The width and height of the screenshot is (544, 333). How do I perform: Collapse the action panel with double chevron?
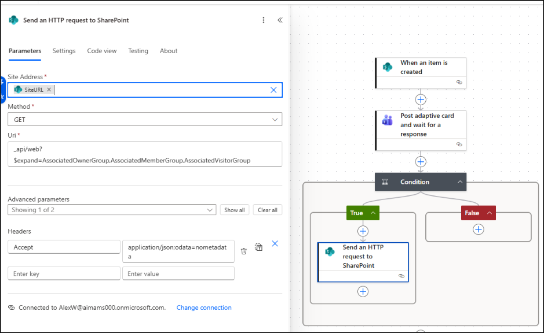280,20
